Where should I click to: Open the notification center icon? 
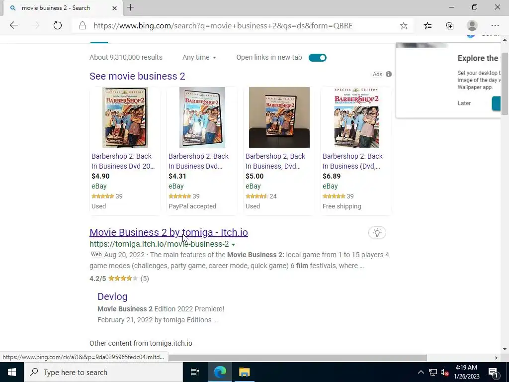[493, 372]
